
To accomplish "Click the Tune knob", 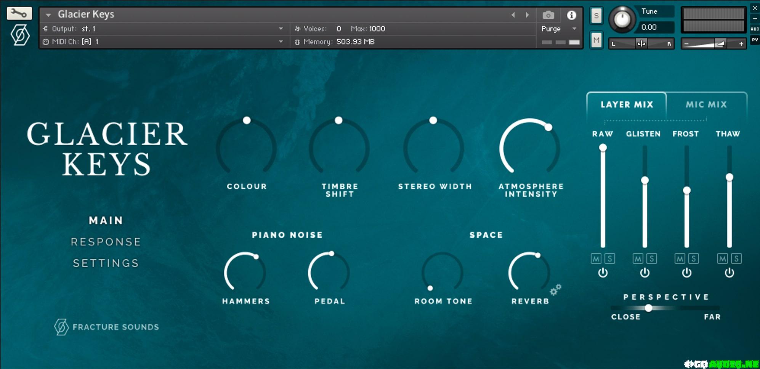I will [x=622, y=19].
